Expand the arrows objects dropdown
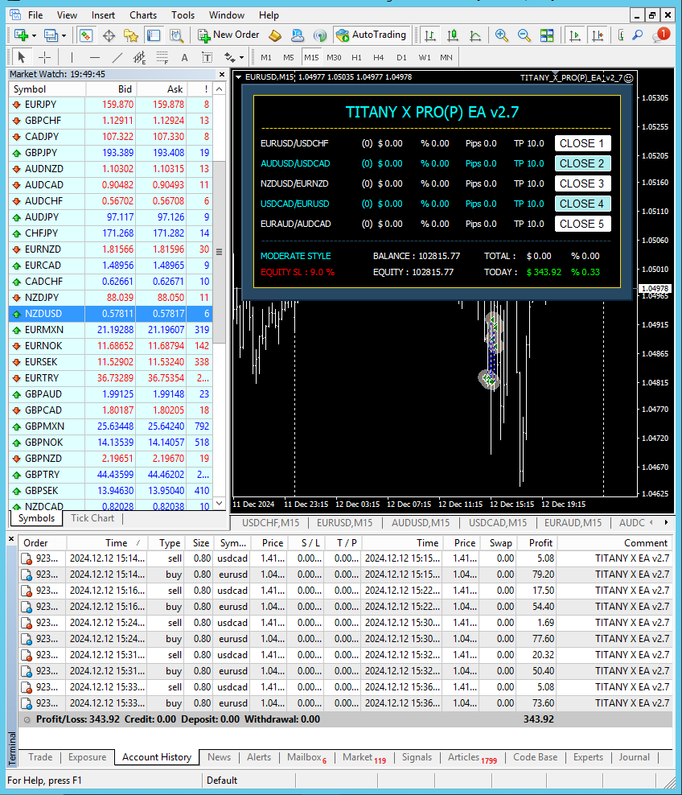 pyautogui.click(x=240, y=57)
